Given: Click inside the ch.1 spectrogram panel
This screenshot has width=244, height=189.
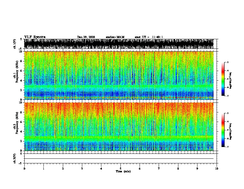Looking at the screenshot, I should (x=119, y=75).
